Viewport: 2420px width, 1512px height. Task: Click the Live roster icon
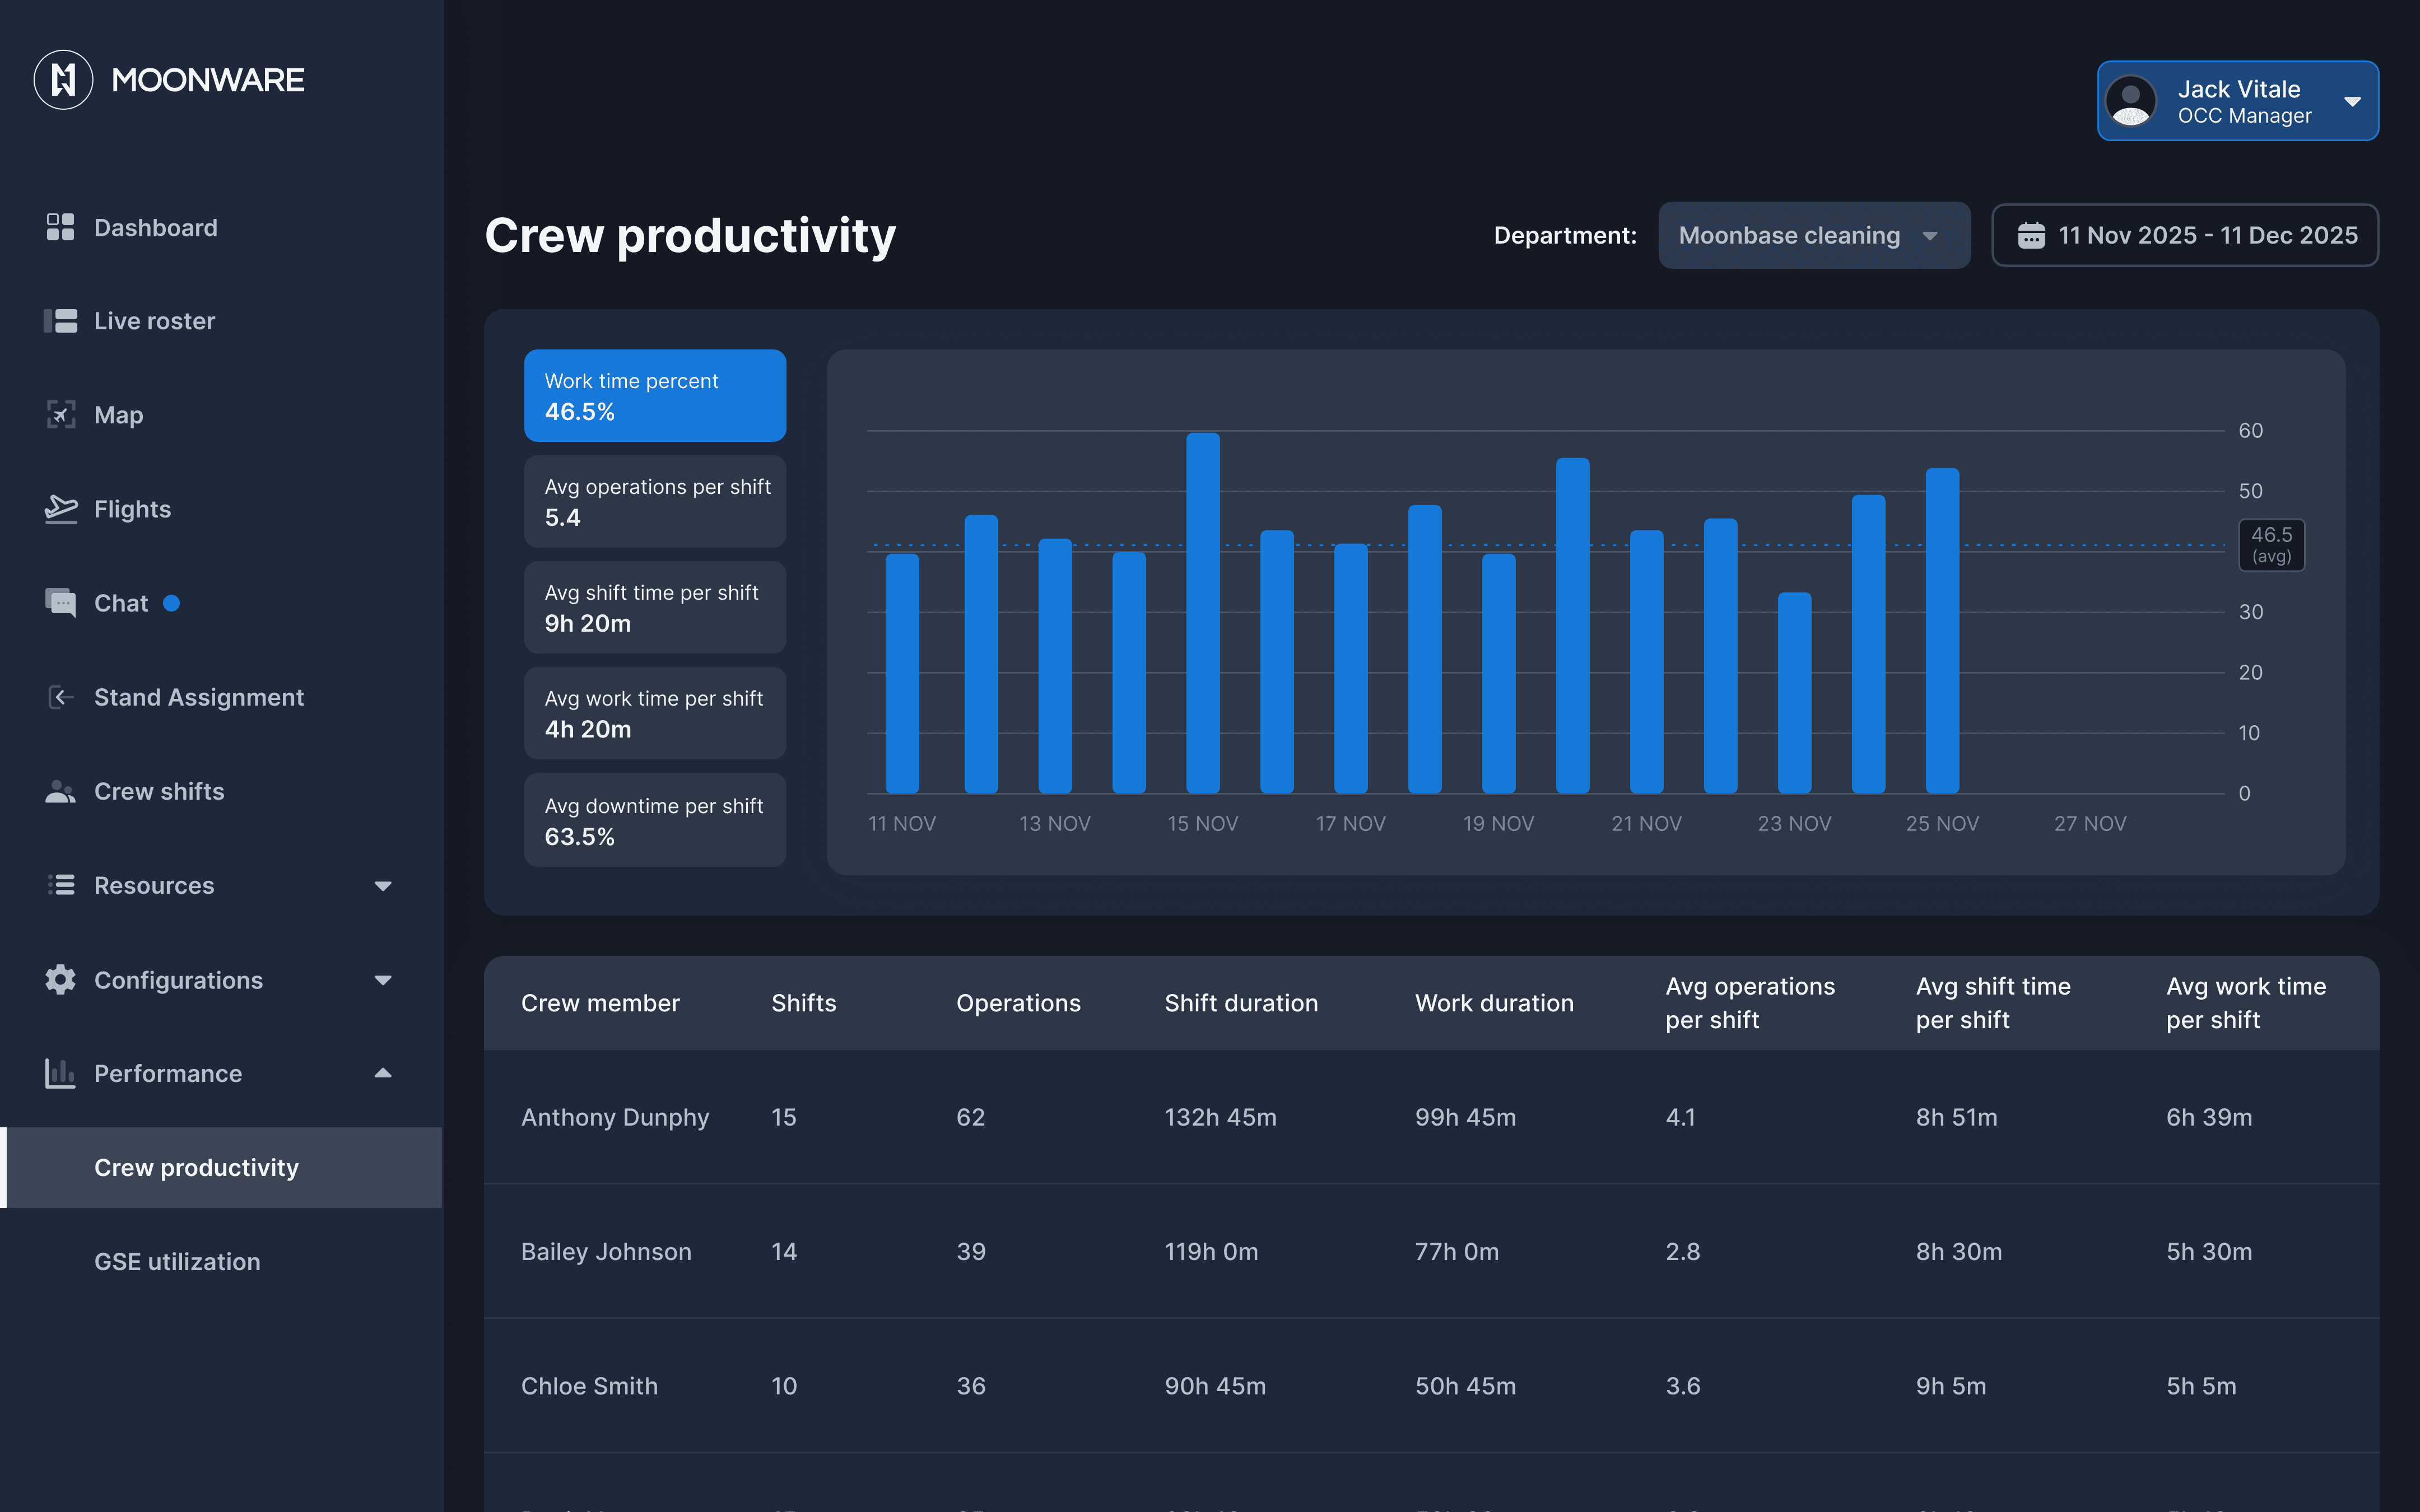click(60, 321)
